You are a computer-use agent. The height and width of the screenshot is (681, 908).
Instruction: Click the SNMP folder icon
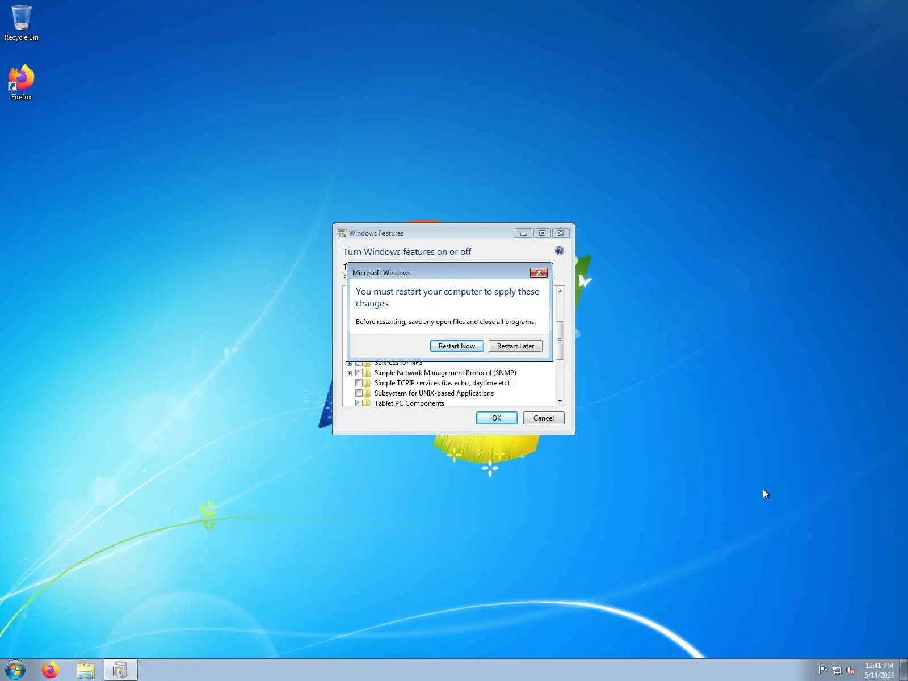pyautogui.click(x=367, y=373)
